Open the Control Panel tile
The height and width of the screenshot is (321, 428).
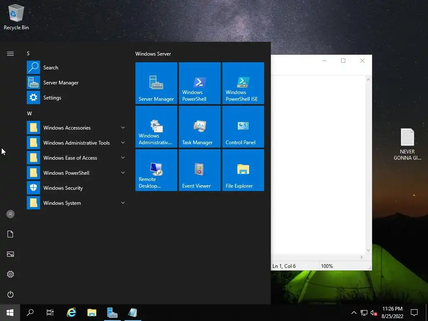243,126
